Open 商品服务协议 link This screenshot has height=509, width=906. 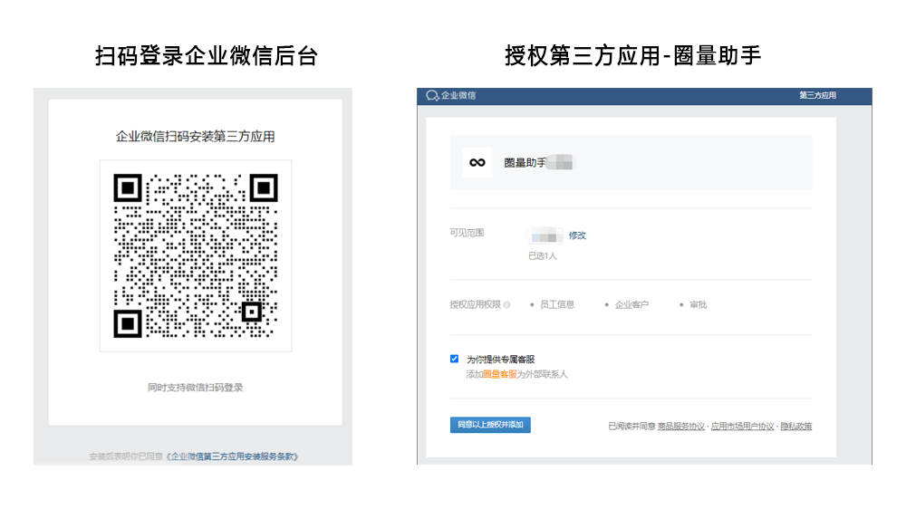[x=680, y=426]
